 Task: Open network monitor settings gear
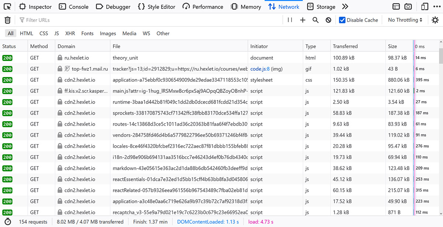(x=436, y=20)
